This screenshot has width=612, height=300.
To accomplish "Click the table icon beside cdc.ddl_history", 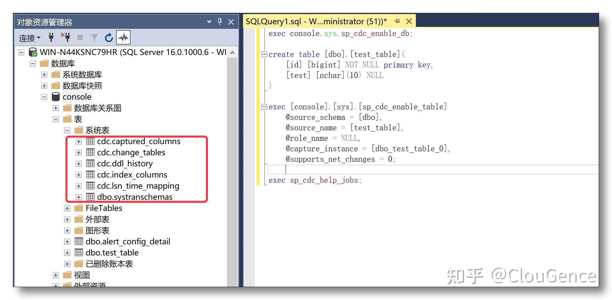I will [x=90, y=163].
